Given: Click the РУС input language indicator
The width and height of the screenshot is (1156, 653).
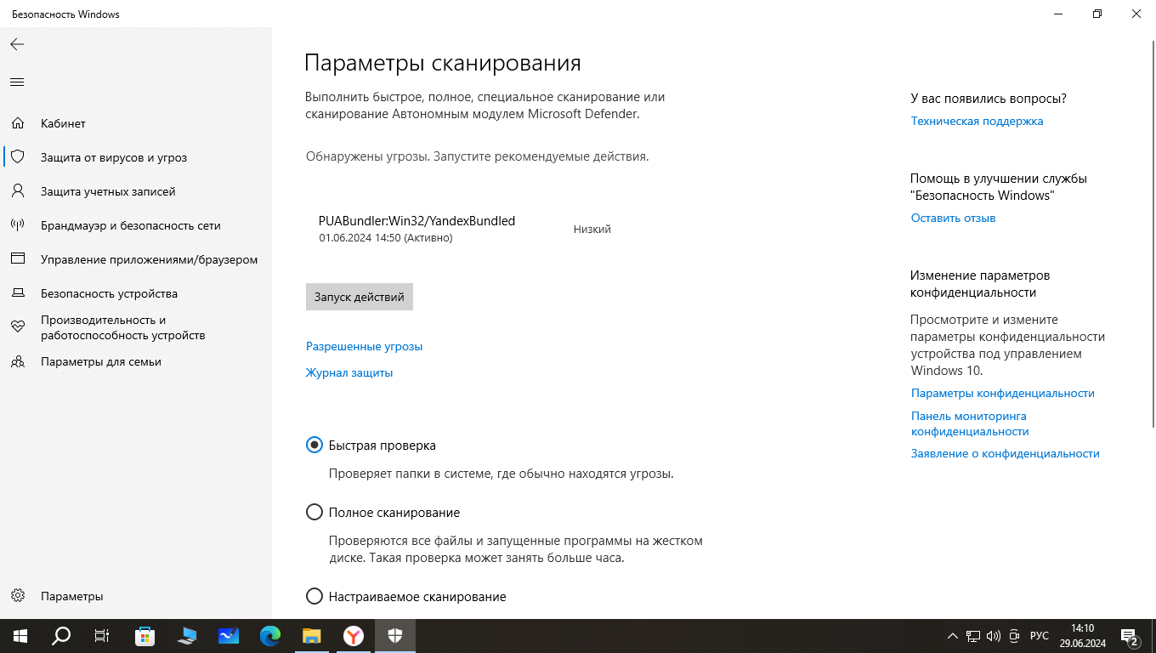Looking at the screenshot, I should click(x=1040, y=636).
